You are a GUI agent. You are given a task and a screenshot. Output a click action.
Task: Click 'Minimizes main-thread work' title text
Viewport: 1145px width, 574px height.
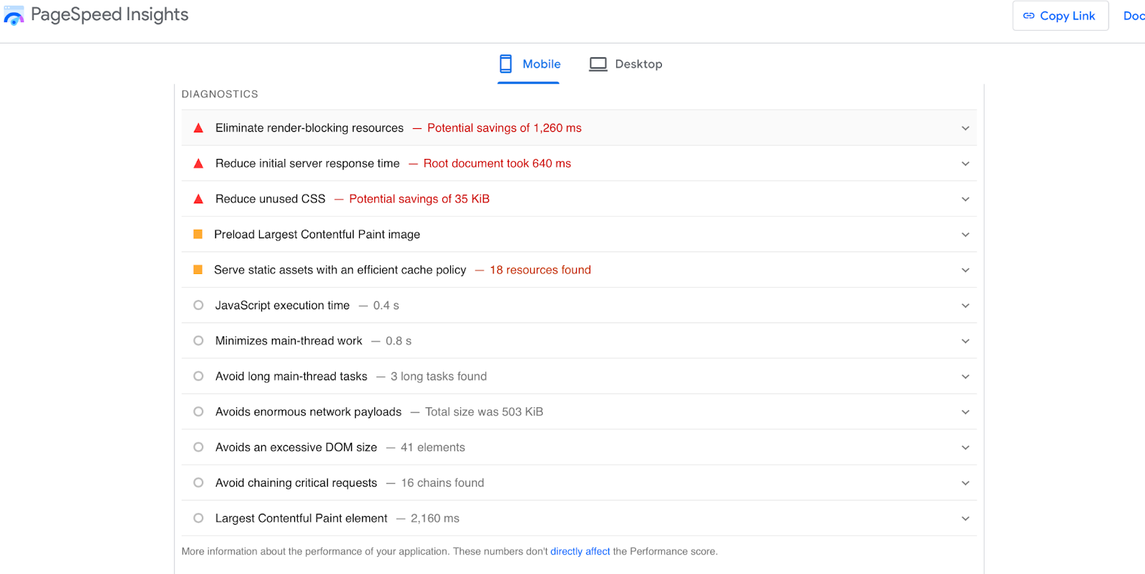tap(288, 341)
